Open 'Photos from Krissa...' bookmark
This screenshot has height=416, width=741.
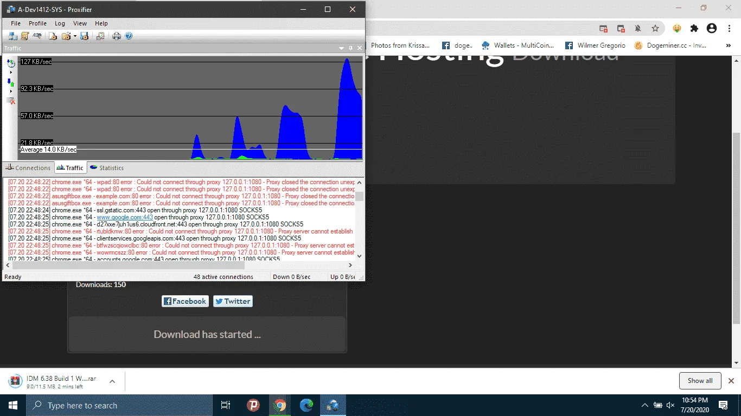click(400, 45)
